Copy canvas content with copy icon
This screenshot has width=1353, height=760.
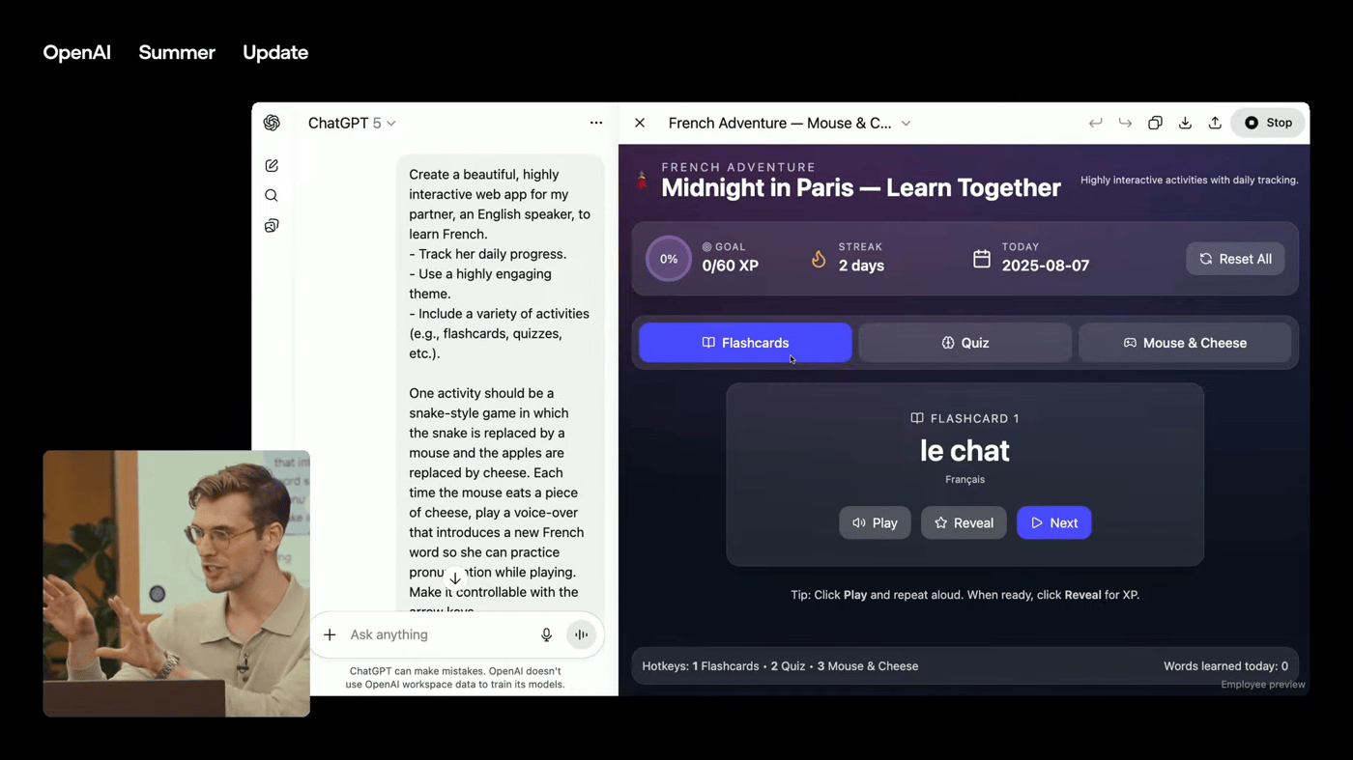tap(1155, 123)
